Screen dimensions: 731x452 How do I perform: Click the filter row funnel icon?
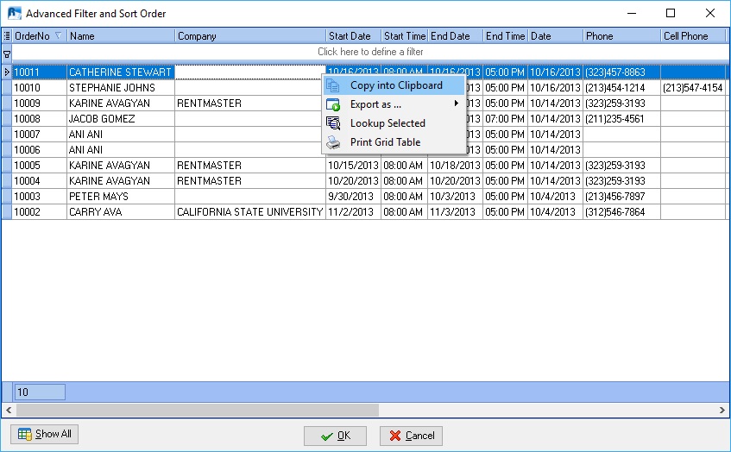tap(7, 53)
